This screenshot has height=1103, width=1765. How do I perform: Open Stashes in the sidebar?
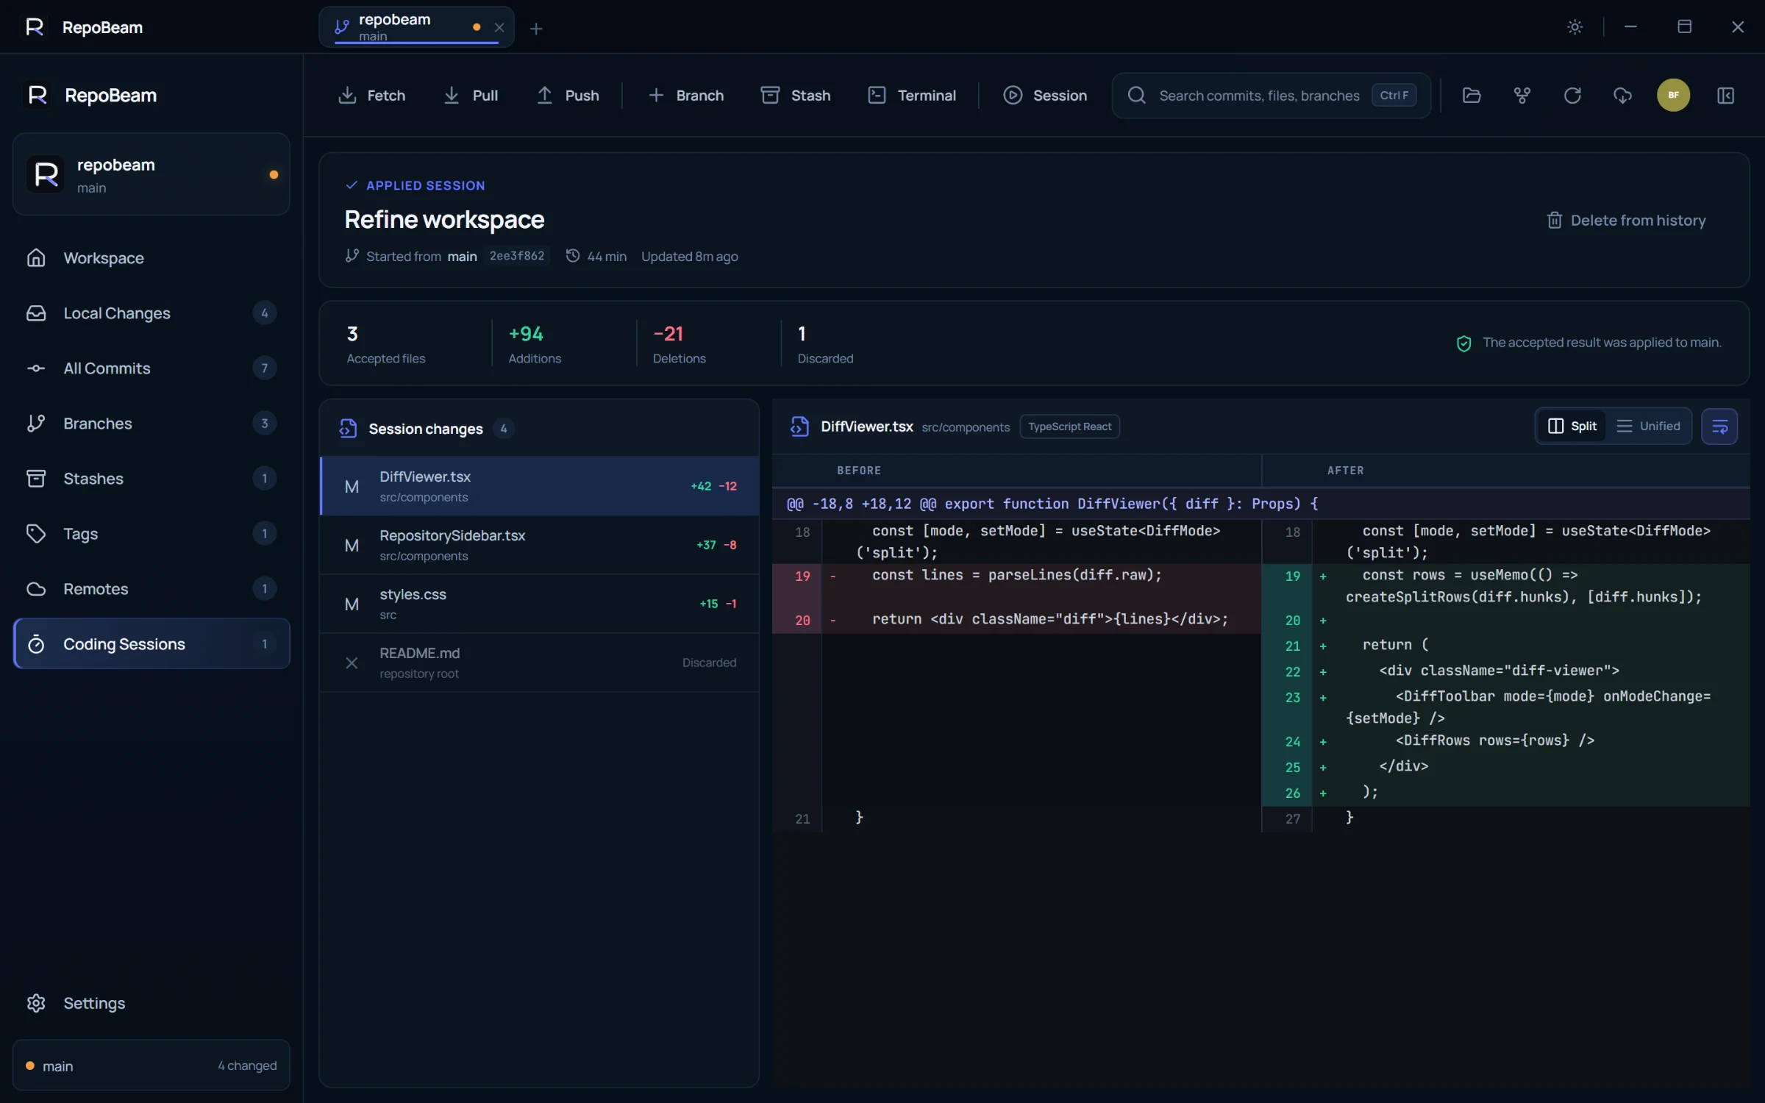click(x=151, y=479)
